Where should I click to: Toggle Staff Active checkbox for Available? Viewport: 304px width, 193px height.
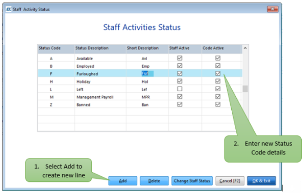(x=180, y=58)
